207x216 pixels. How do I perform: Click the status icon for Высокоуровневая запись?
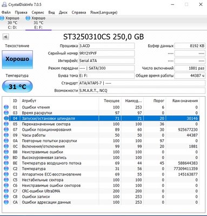click(x=6, y=158)
